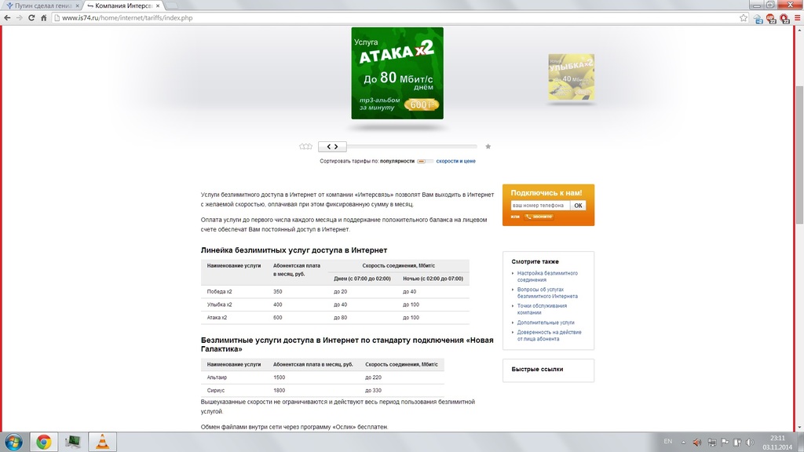The image size is (804, 452).
Task: Click the browser Forward arrow
Action: coord(19,18)
